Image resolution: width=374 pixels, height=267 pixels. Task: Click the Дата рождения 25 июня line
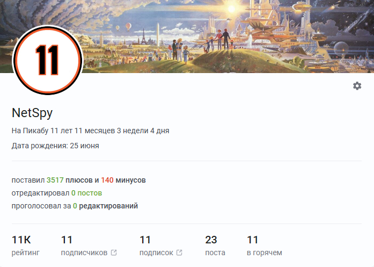coord(55,146)
